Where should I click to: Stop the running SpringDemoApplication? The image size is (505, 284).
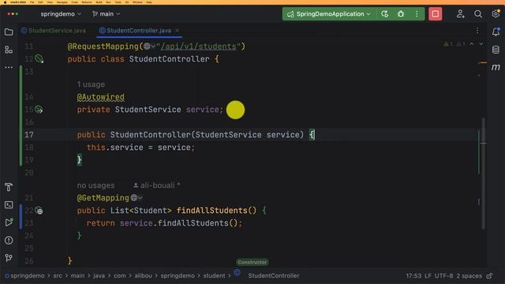tap(435, 14)
